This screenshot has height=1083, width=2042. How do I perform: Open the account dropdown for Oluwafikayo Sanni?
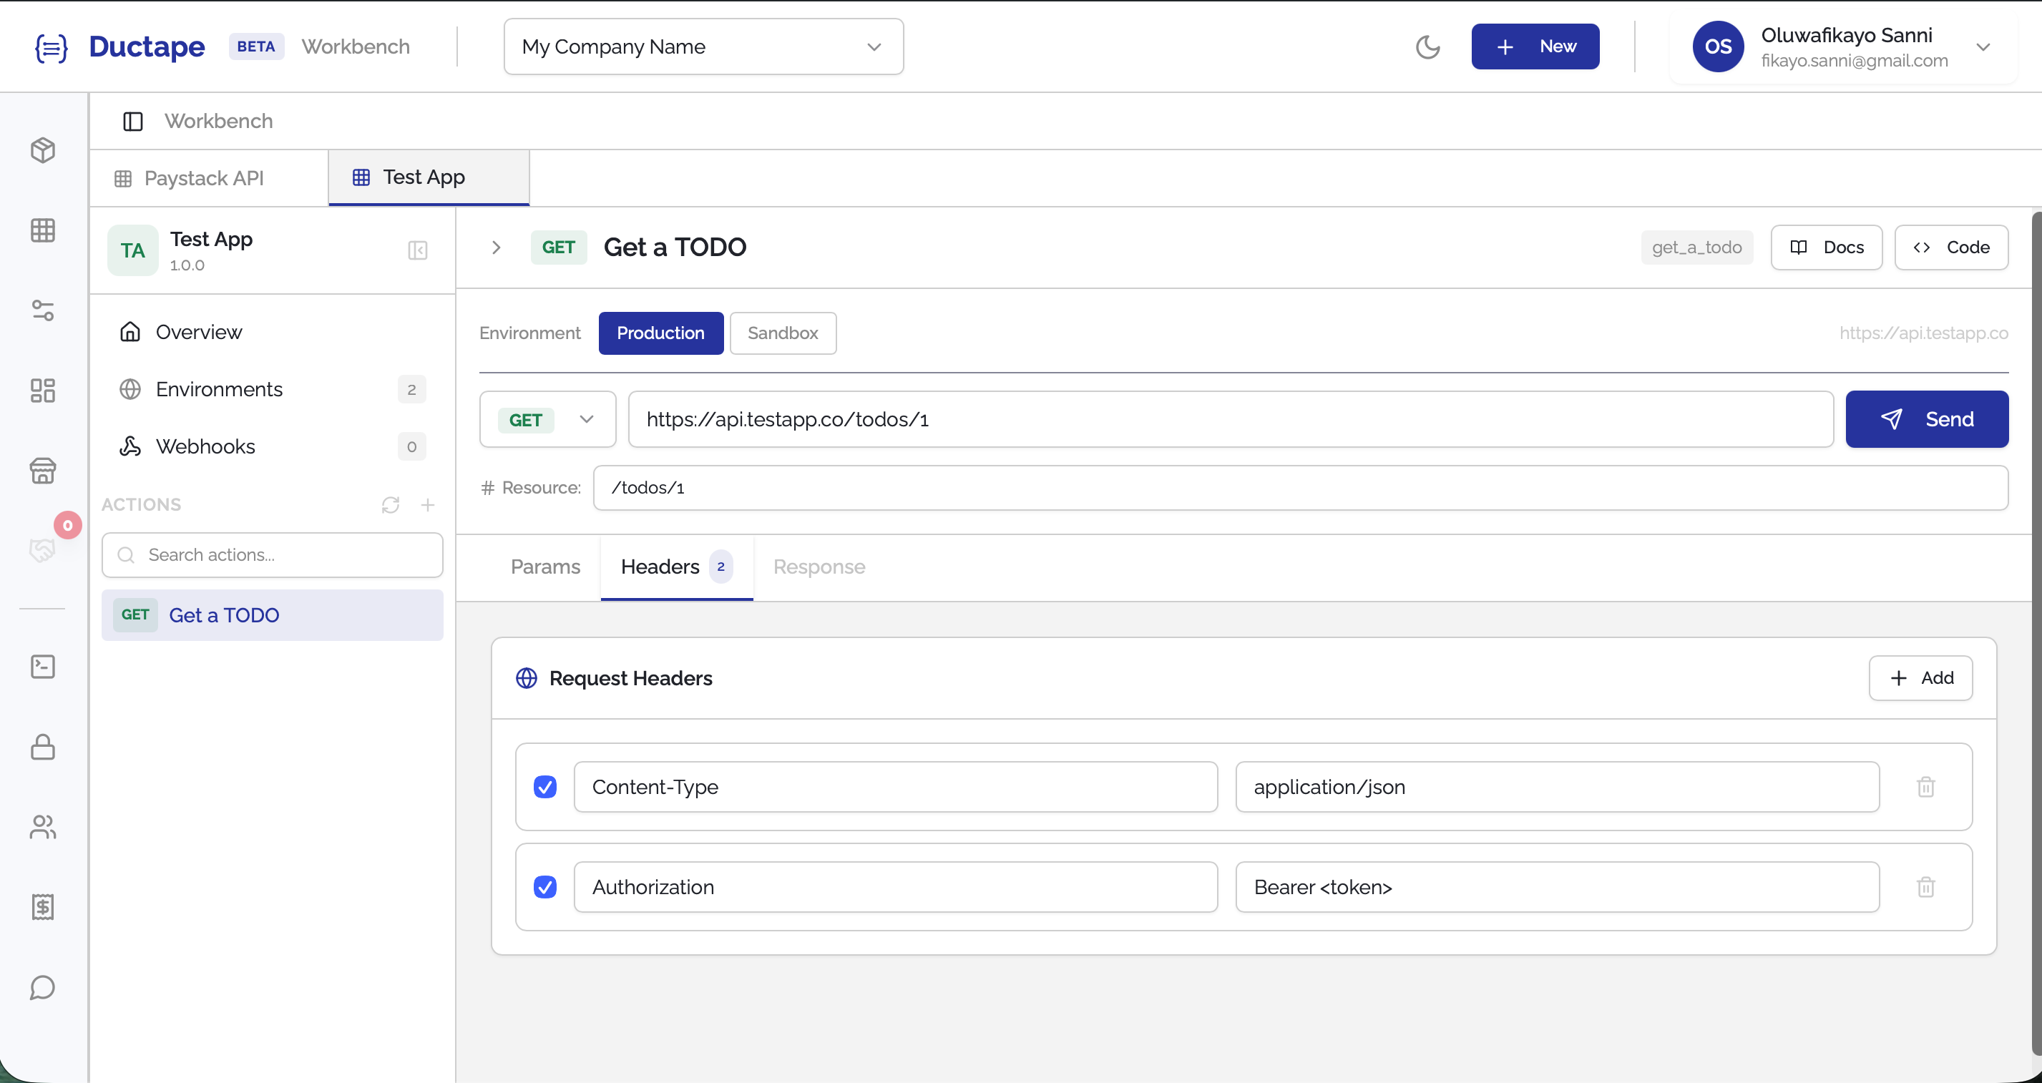(1985, 46)
